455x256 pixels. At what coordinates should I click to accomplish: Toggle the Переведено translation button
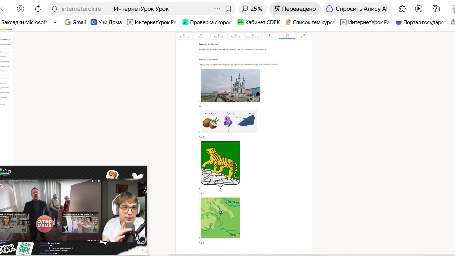(x=295, y=9)
